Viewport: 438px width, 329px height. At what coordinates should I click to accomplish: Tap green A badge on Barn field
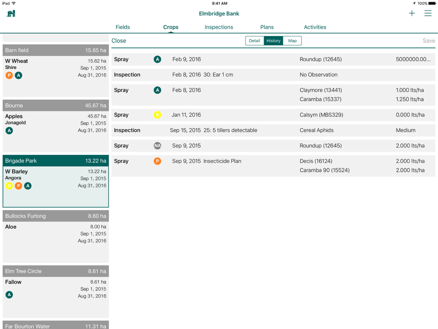coord(18,75)
